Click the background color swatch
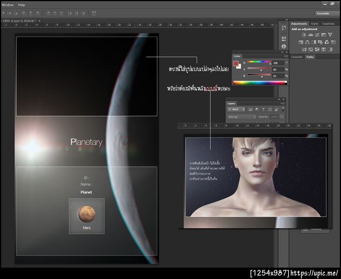This screenshot has width=341, height=279. click(x=239, y=66)
